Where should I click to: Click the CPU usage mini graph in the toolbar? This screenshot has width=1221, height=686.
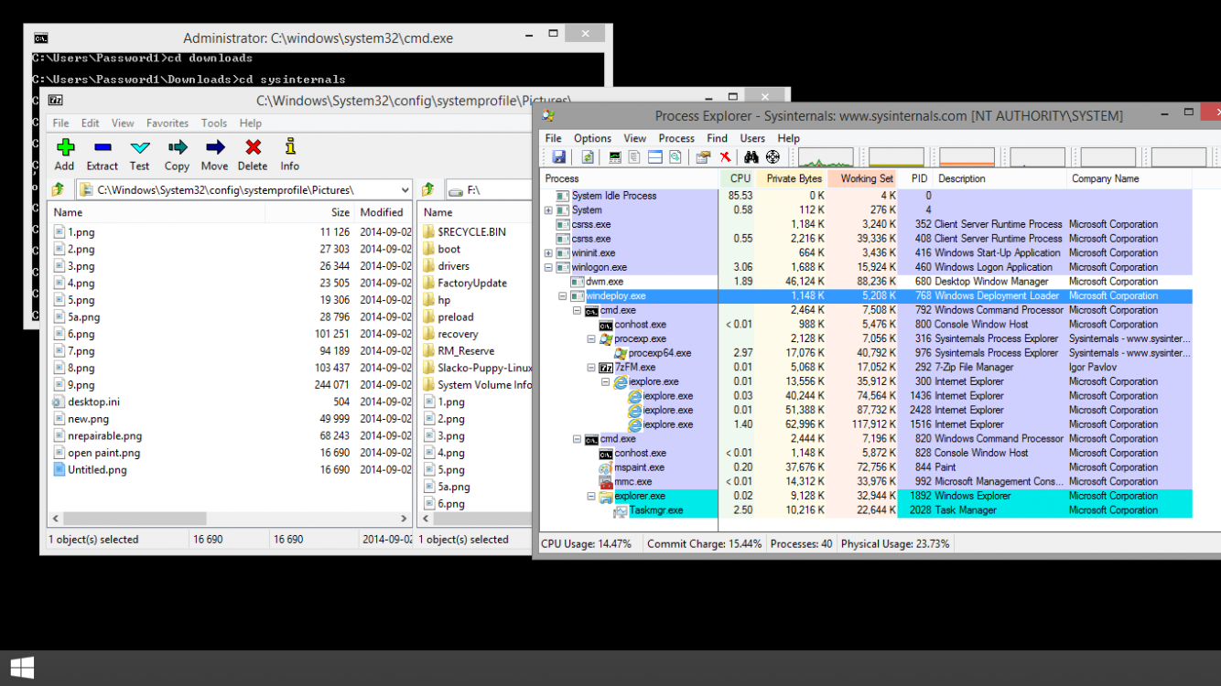pyautogui.click(x=826, y=157)
